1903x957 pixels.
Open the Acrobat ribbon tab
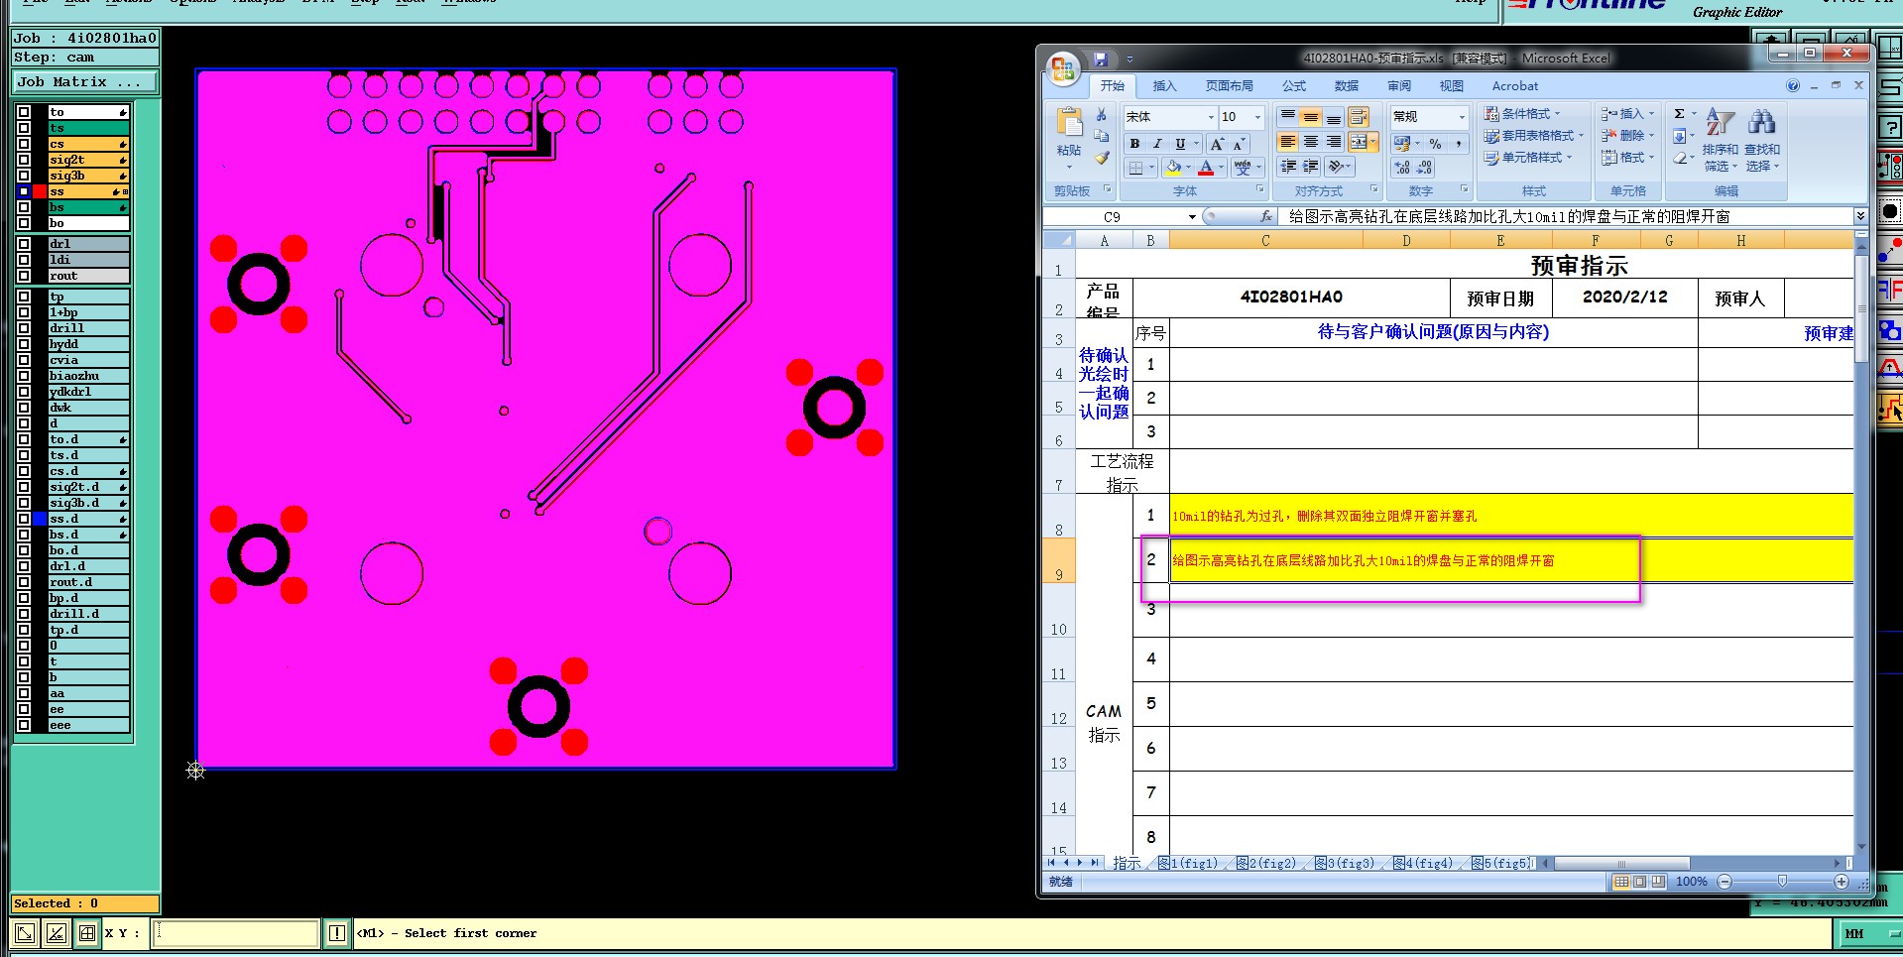pos(1515,86)
